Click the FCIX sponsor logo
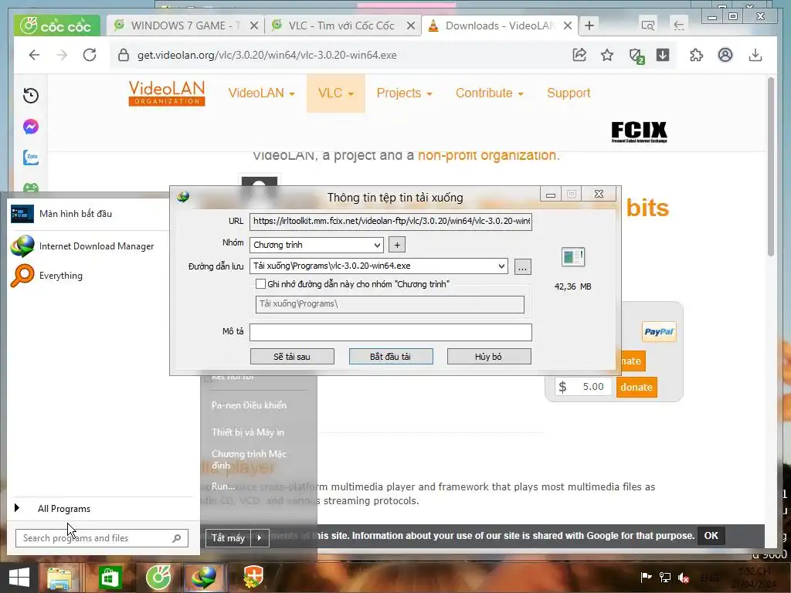 pyautogui.click(x=639, y=132)
